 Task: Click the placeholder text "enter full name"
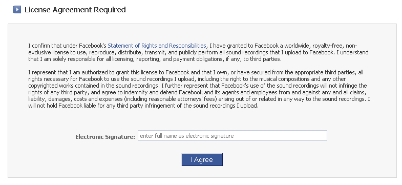[x=158, y=136]
